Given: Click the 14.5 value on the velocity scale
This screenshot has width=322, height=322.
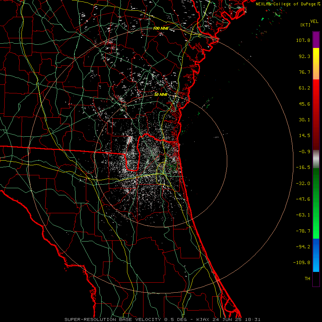Looking at the screenshot, I should (304, 136).
